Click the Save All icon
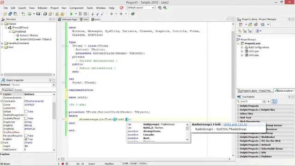 click(x=45, y=14)
